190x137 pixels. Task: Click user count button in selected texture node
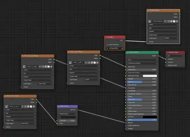[165, 21]
